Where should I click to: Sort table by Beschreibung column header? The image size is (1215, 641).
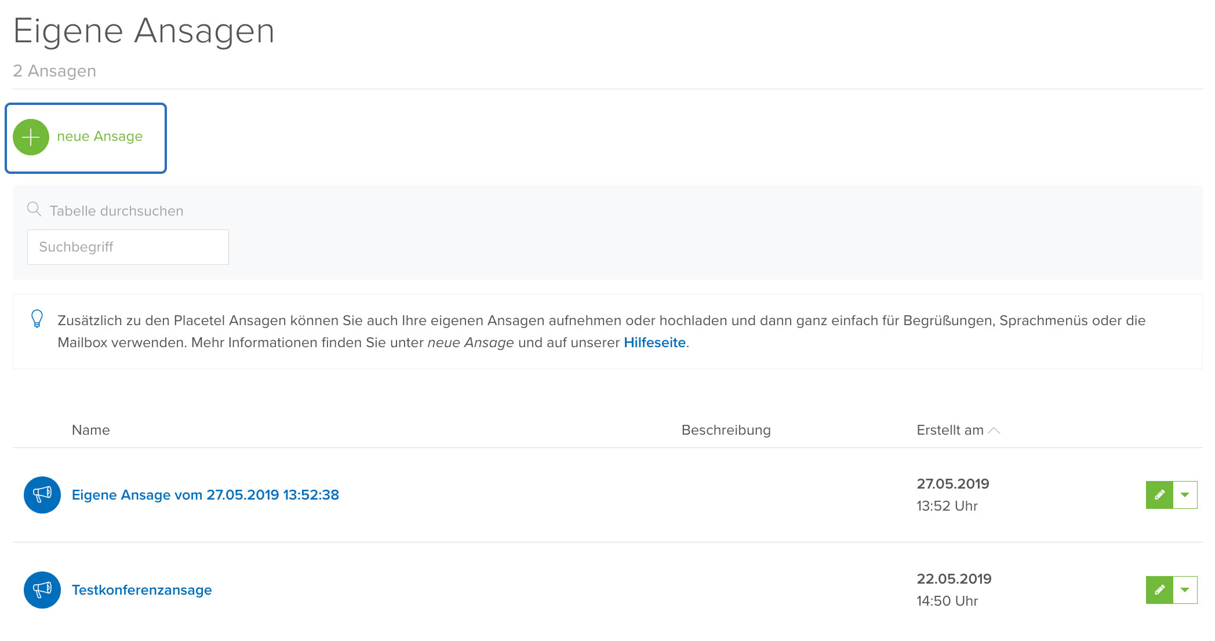tap(726, 430)
